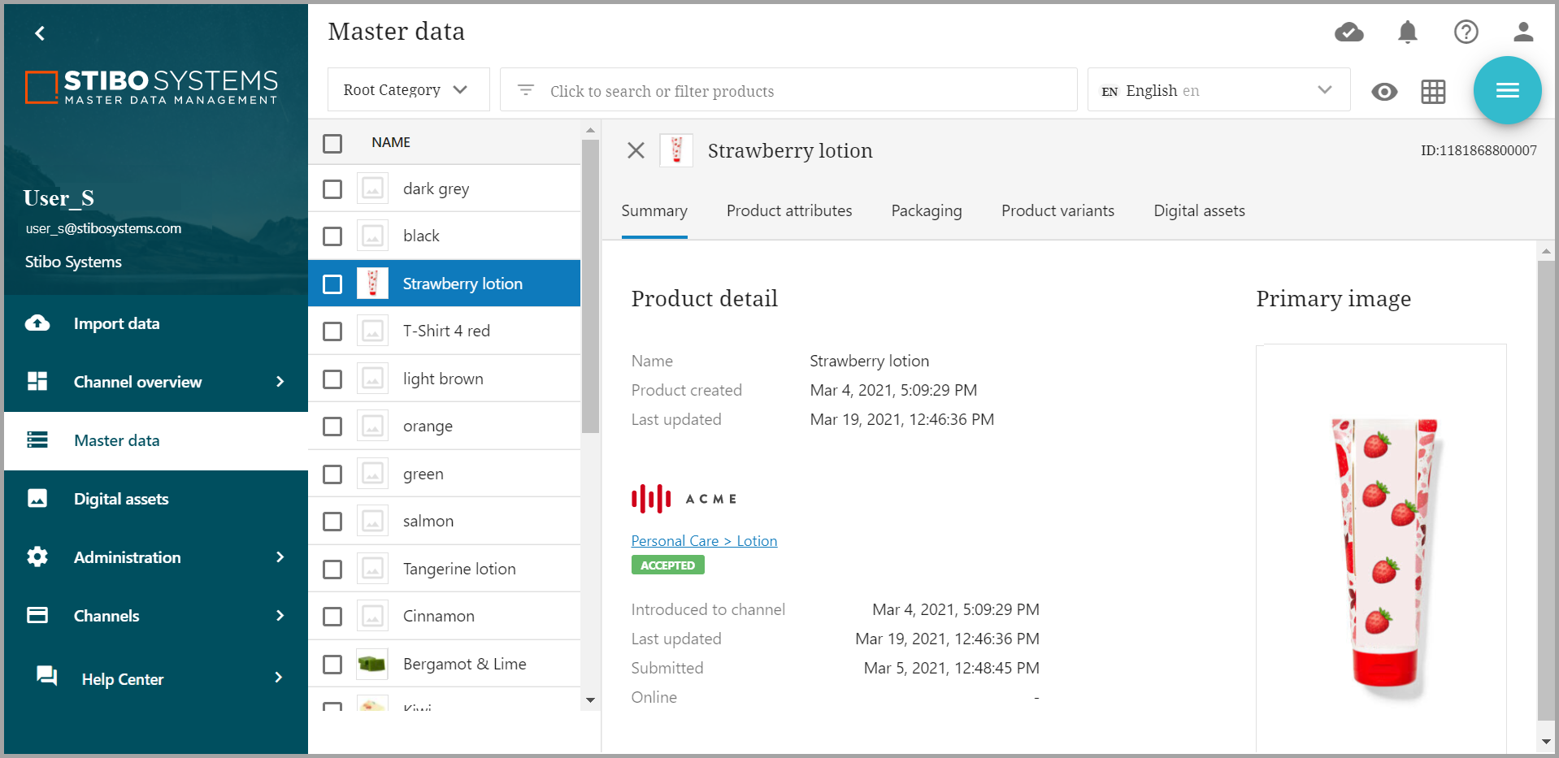
Task: Follow the Personal Care > Lotion link
Action: click(704, 541)
